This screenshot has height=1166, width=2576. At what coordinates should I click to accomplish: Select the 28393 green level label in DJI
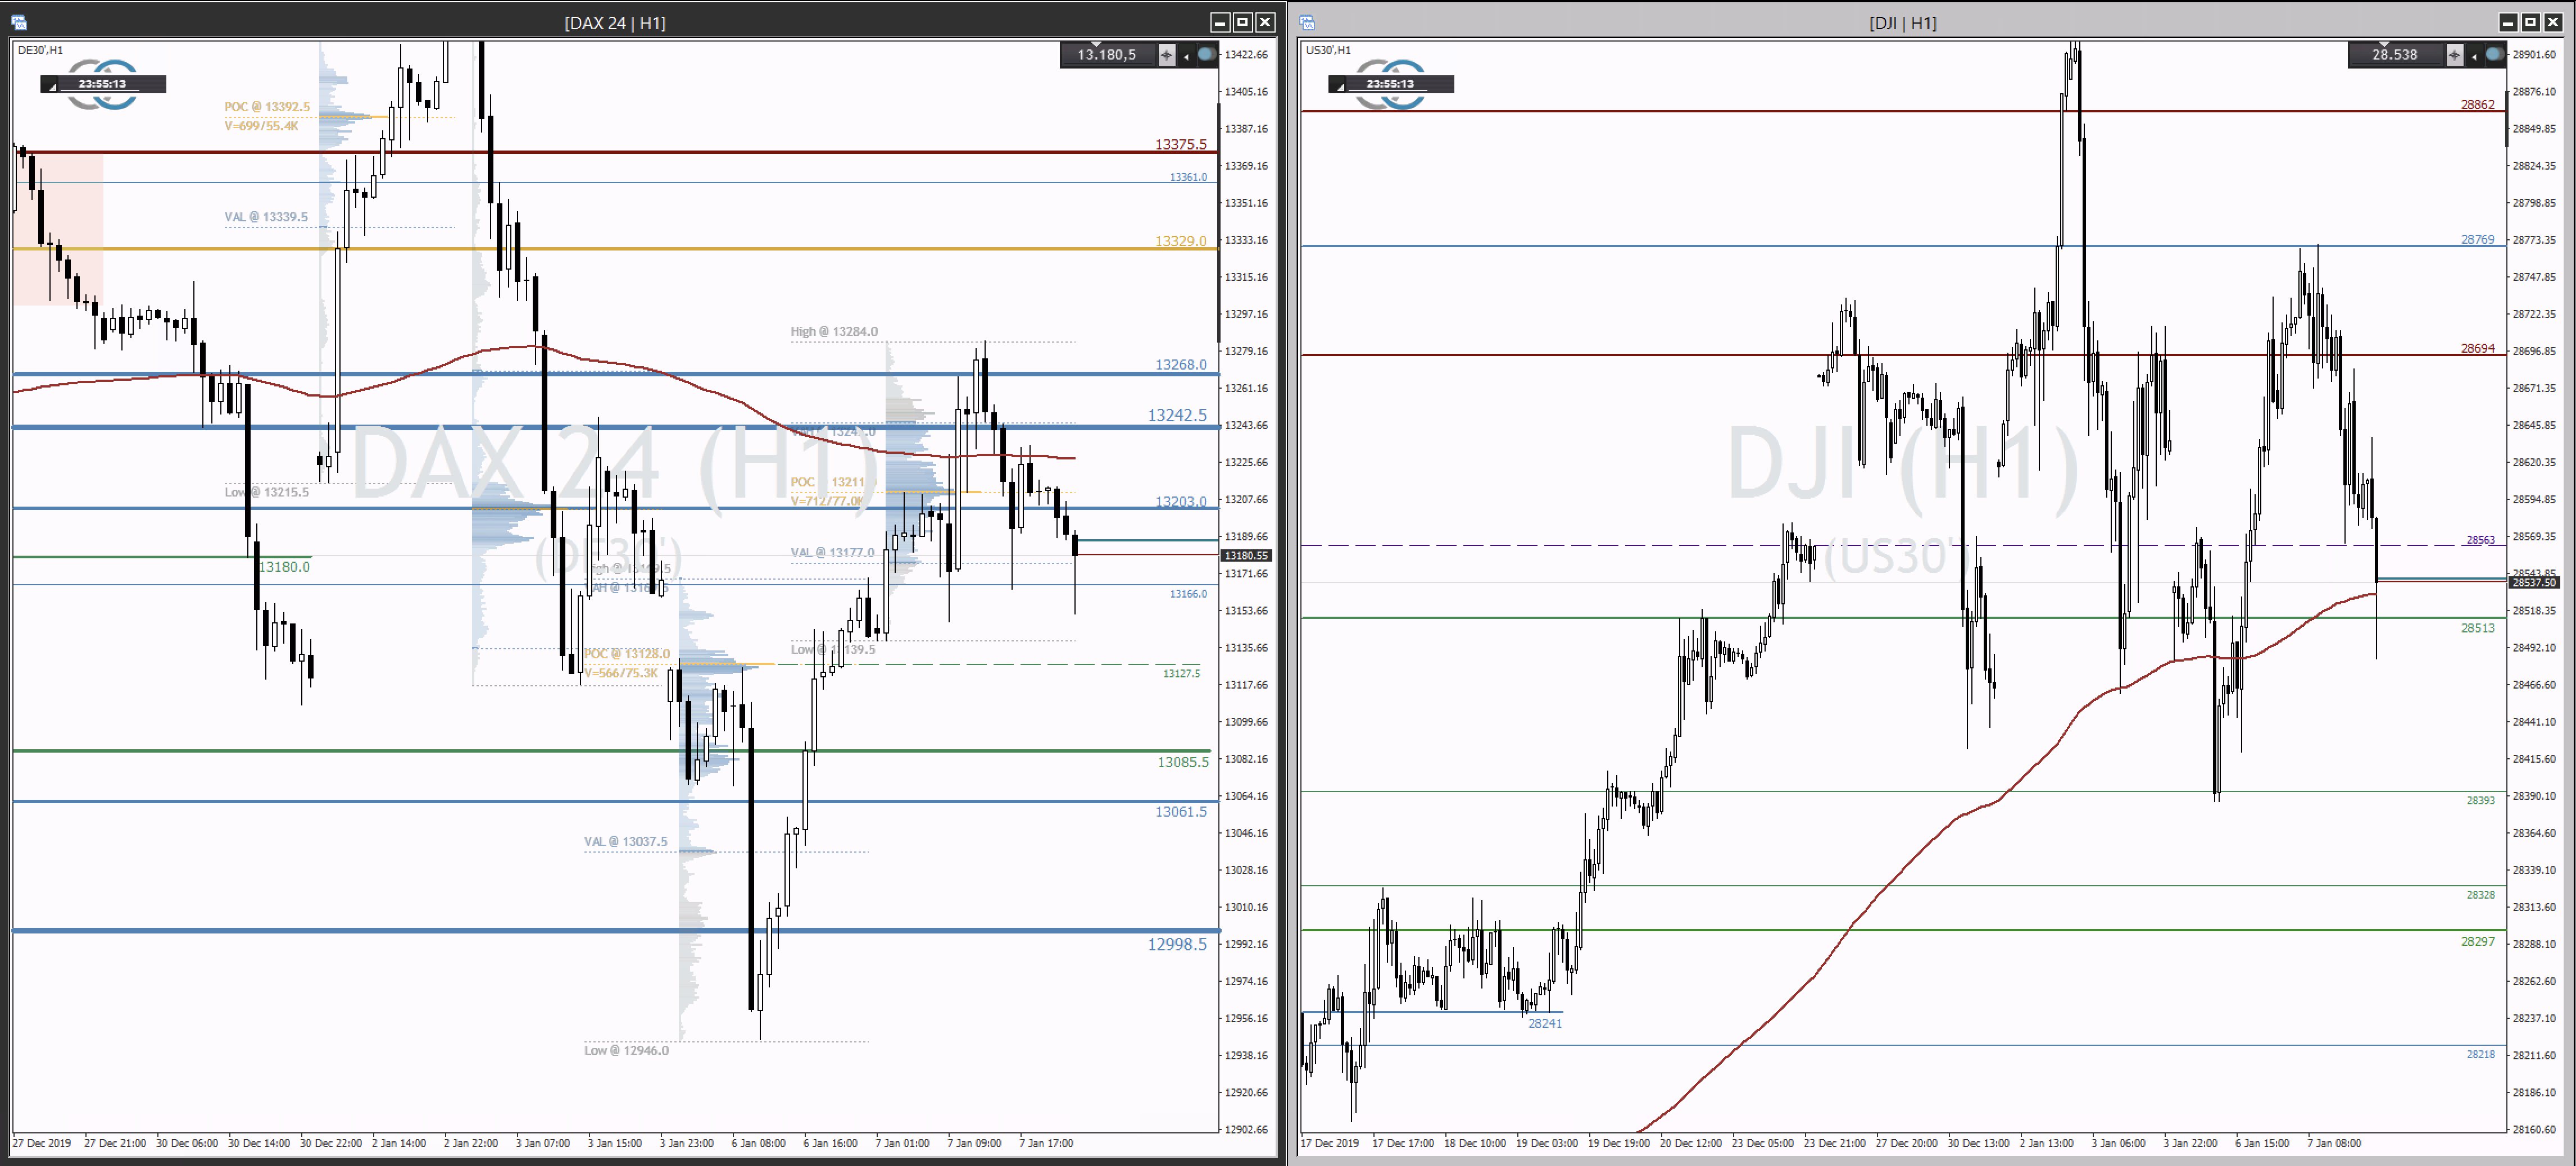[x=2480, y=800]
